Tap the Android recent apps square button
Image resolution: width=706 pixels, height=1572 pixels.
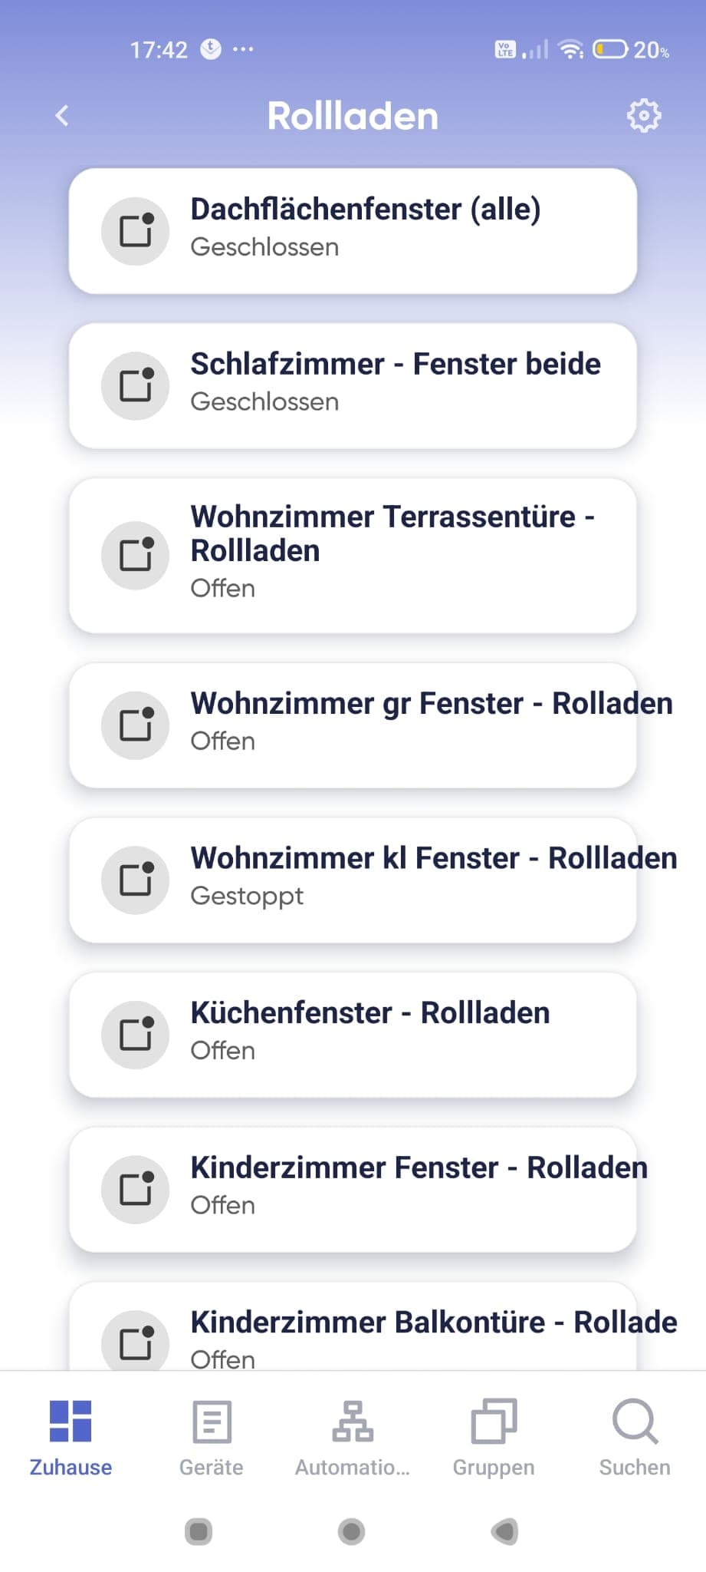199,1531
